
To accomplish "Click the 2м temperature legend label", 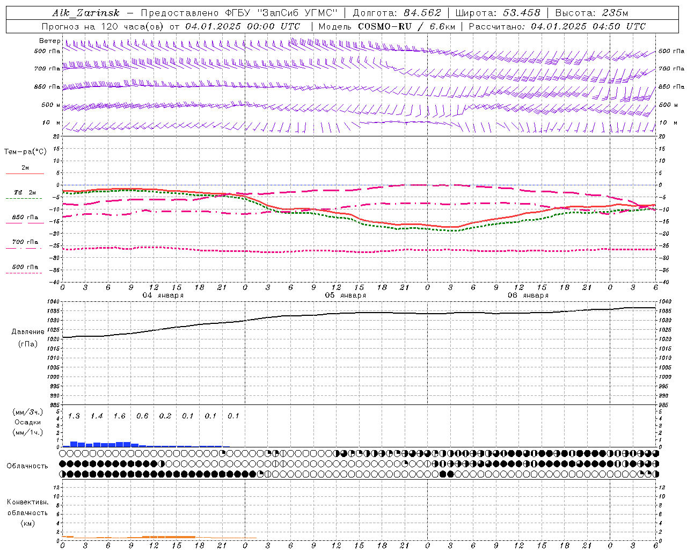I will coord(25,168).
